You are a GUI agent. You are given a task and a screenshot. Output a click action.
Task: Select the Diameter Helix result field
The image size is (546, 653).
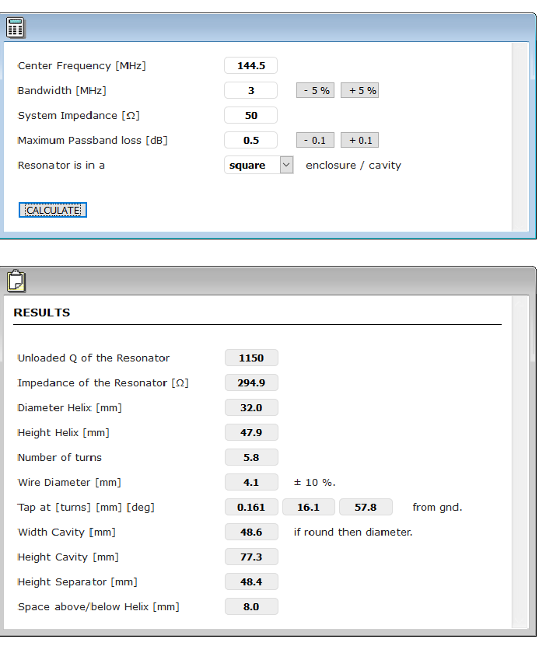pos(250,408)
